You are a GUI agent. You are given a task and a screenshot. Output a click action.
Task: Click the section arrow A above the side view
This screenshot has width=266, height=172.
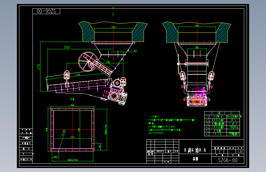click(113, 8)
